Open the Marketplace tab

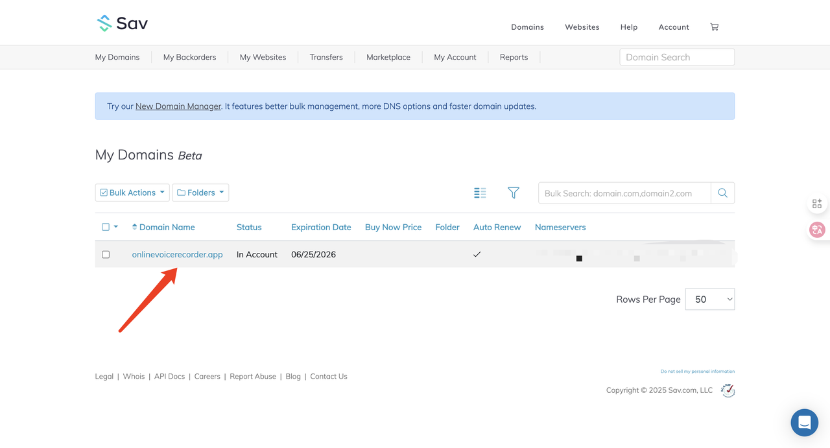(388, 57)
